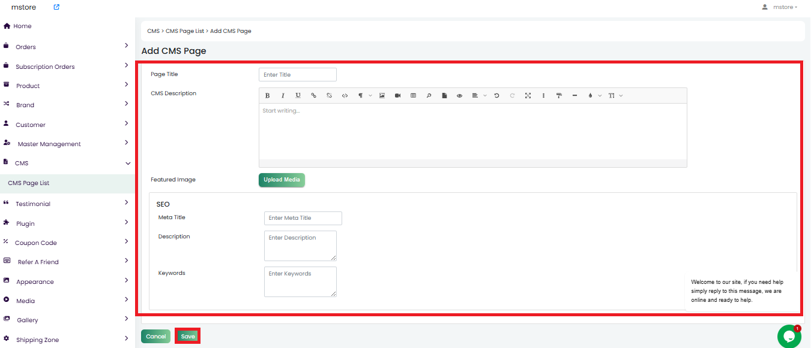Click the Save button

188,337
